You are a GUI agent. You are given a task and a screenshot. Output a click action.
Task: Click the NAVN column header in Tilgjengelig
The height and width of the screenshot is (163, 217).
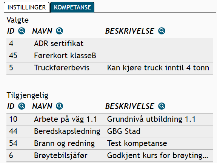[x=42, y=106]
